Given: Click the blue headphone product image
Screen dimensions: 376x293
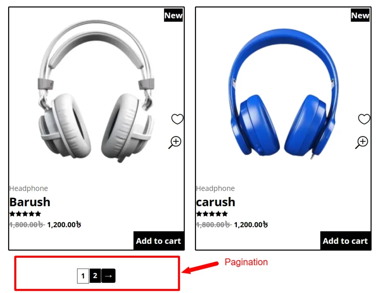Looking at the screenshot, I should coord(283,94).
